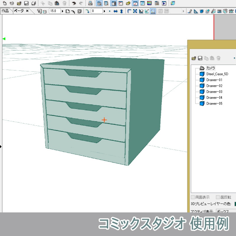Undo the last action
The width and height of the screenshot is (236, 236).
74,4
